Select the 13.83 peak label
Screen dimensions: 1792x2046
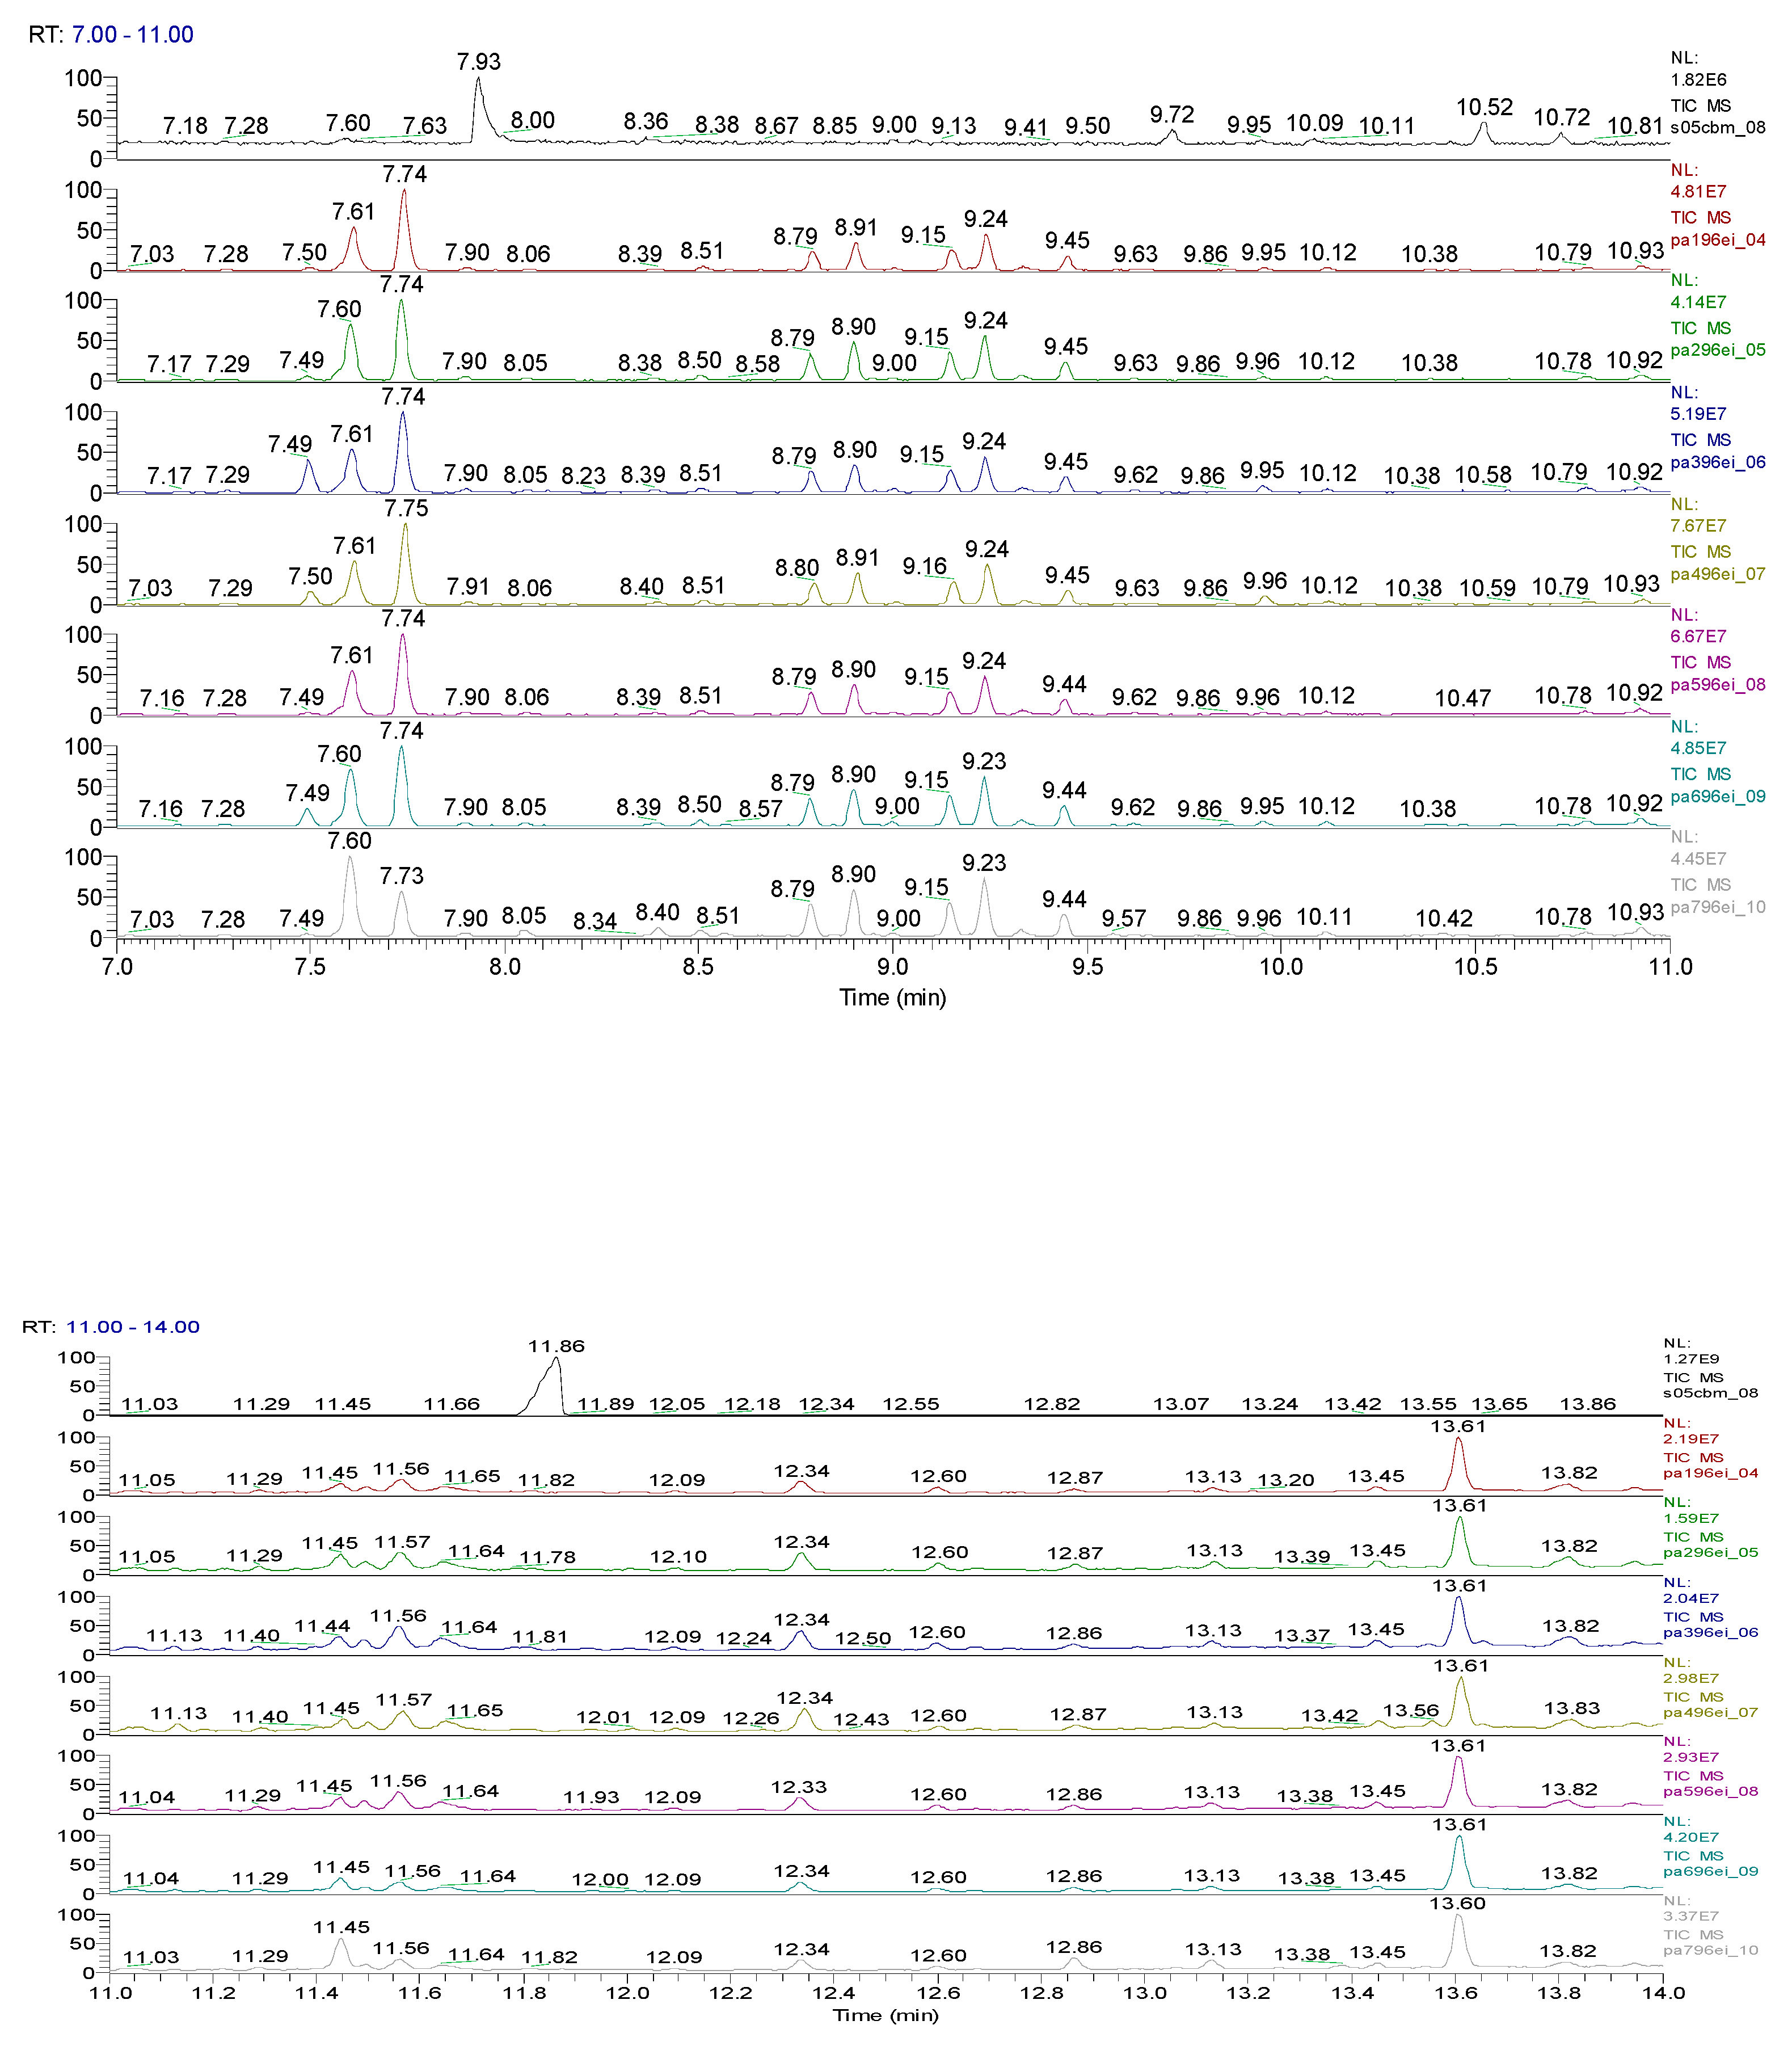(x=1572, y=1708)
